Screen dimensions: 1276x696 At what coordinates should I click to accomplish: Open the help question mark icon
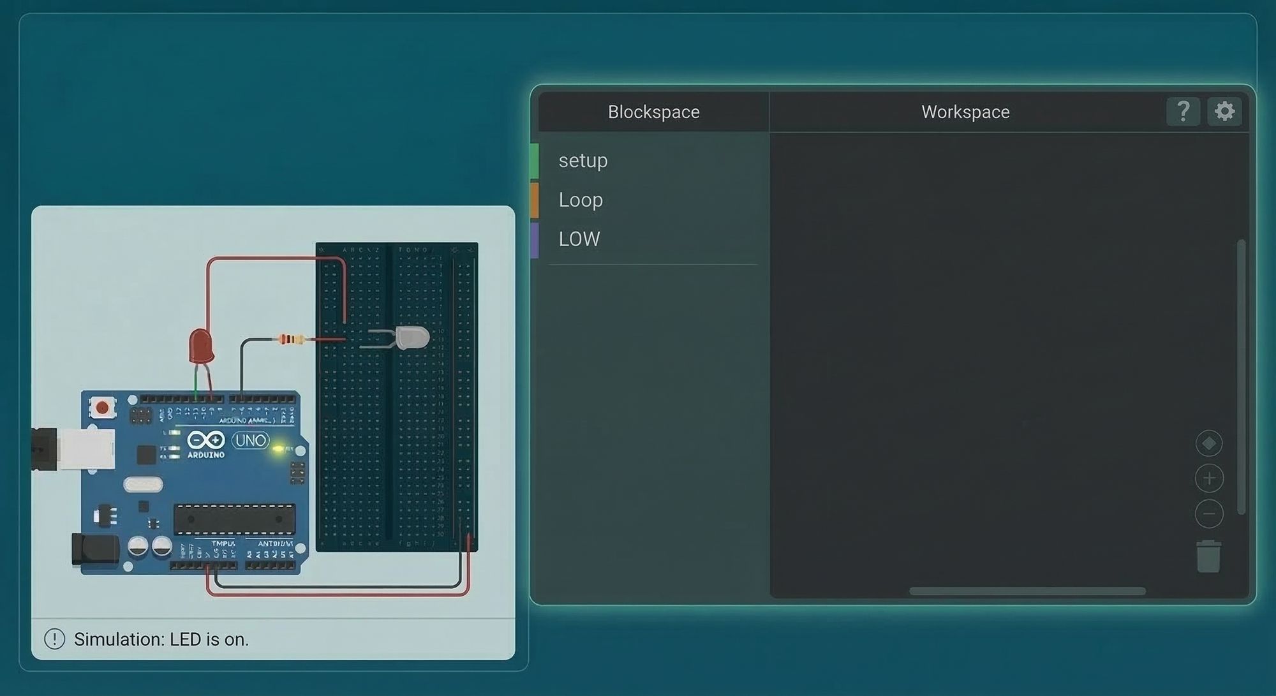tap(1183, 112)
